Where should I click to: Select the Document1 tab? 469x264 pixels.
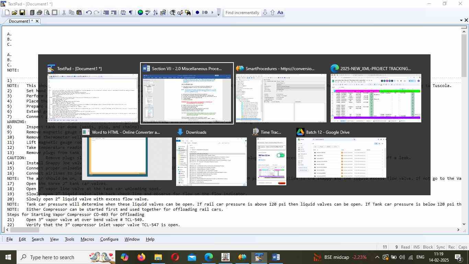tap(21, 21)
